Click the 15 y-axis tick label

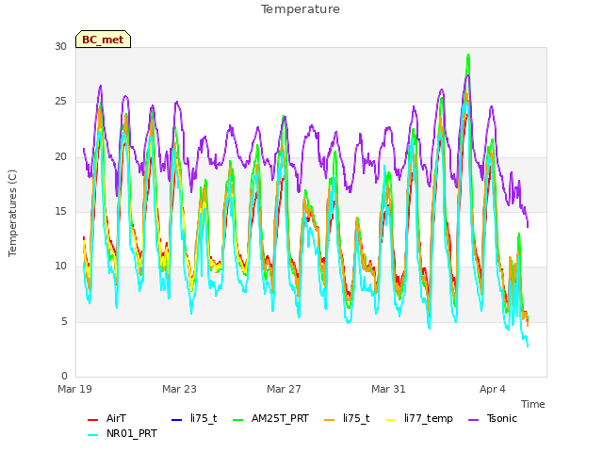[60, 211]
